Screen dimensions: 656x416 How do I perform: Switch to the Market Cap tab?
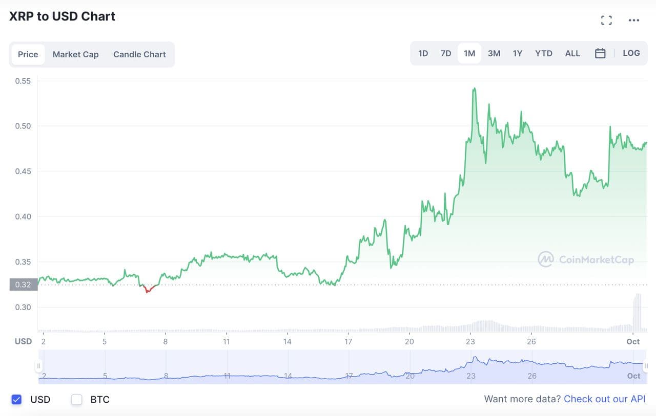75,54
